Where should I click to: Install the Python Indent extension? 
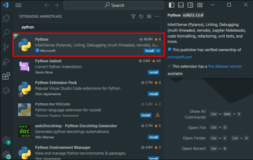pos(153,72)
